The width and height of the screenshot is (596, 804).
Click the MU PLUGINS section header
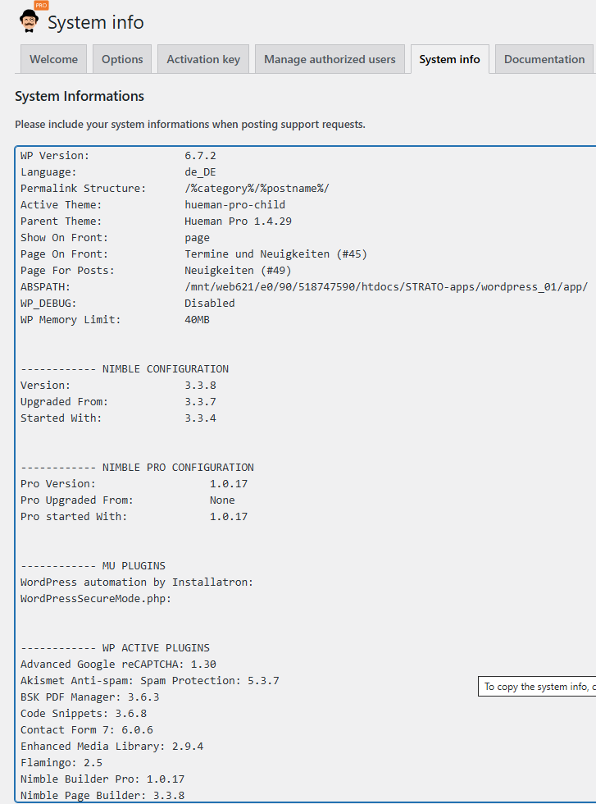(93, 565)
